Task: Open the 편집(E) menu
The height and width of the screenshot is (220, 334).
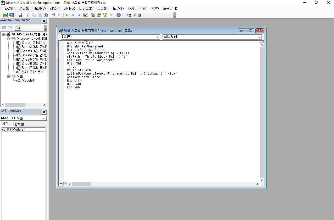Action: (25, 8)
